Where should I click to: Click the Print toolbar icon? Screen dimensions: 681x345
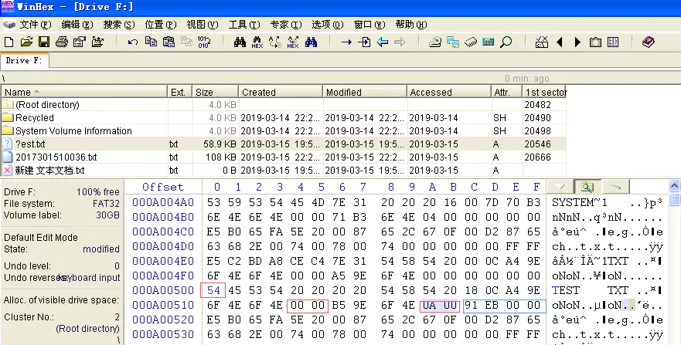62,42
